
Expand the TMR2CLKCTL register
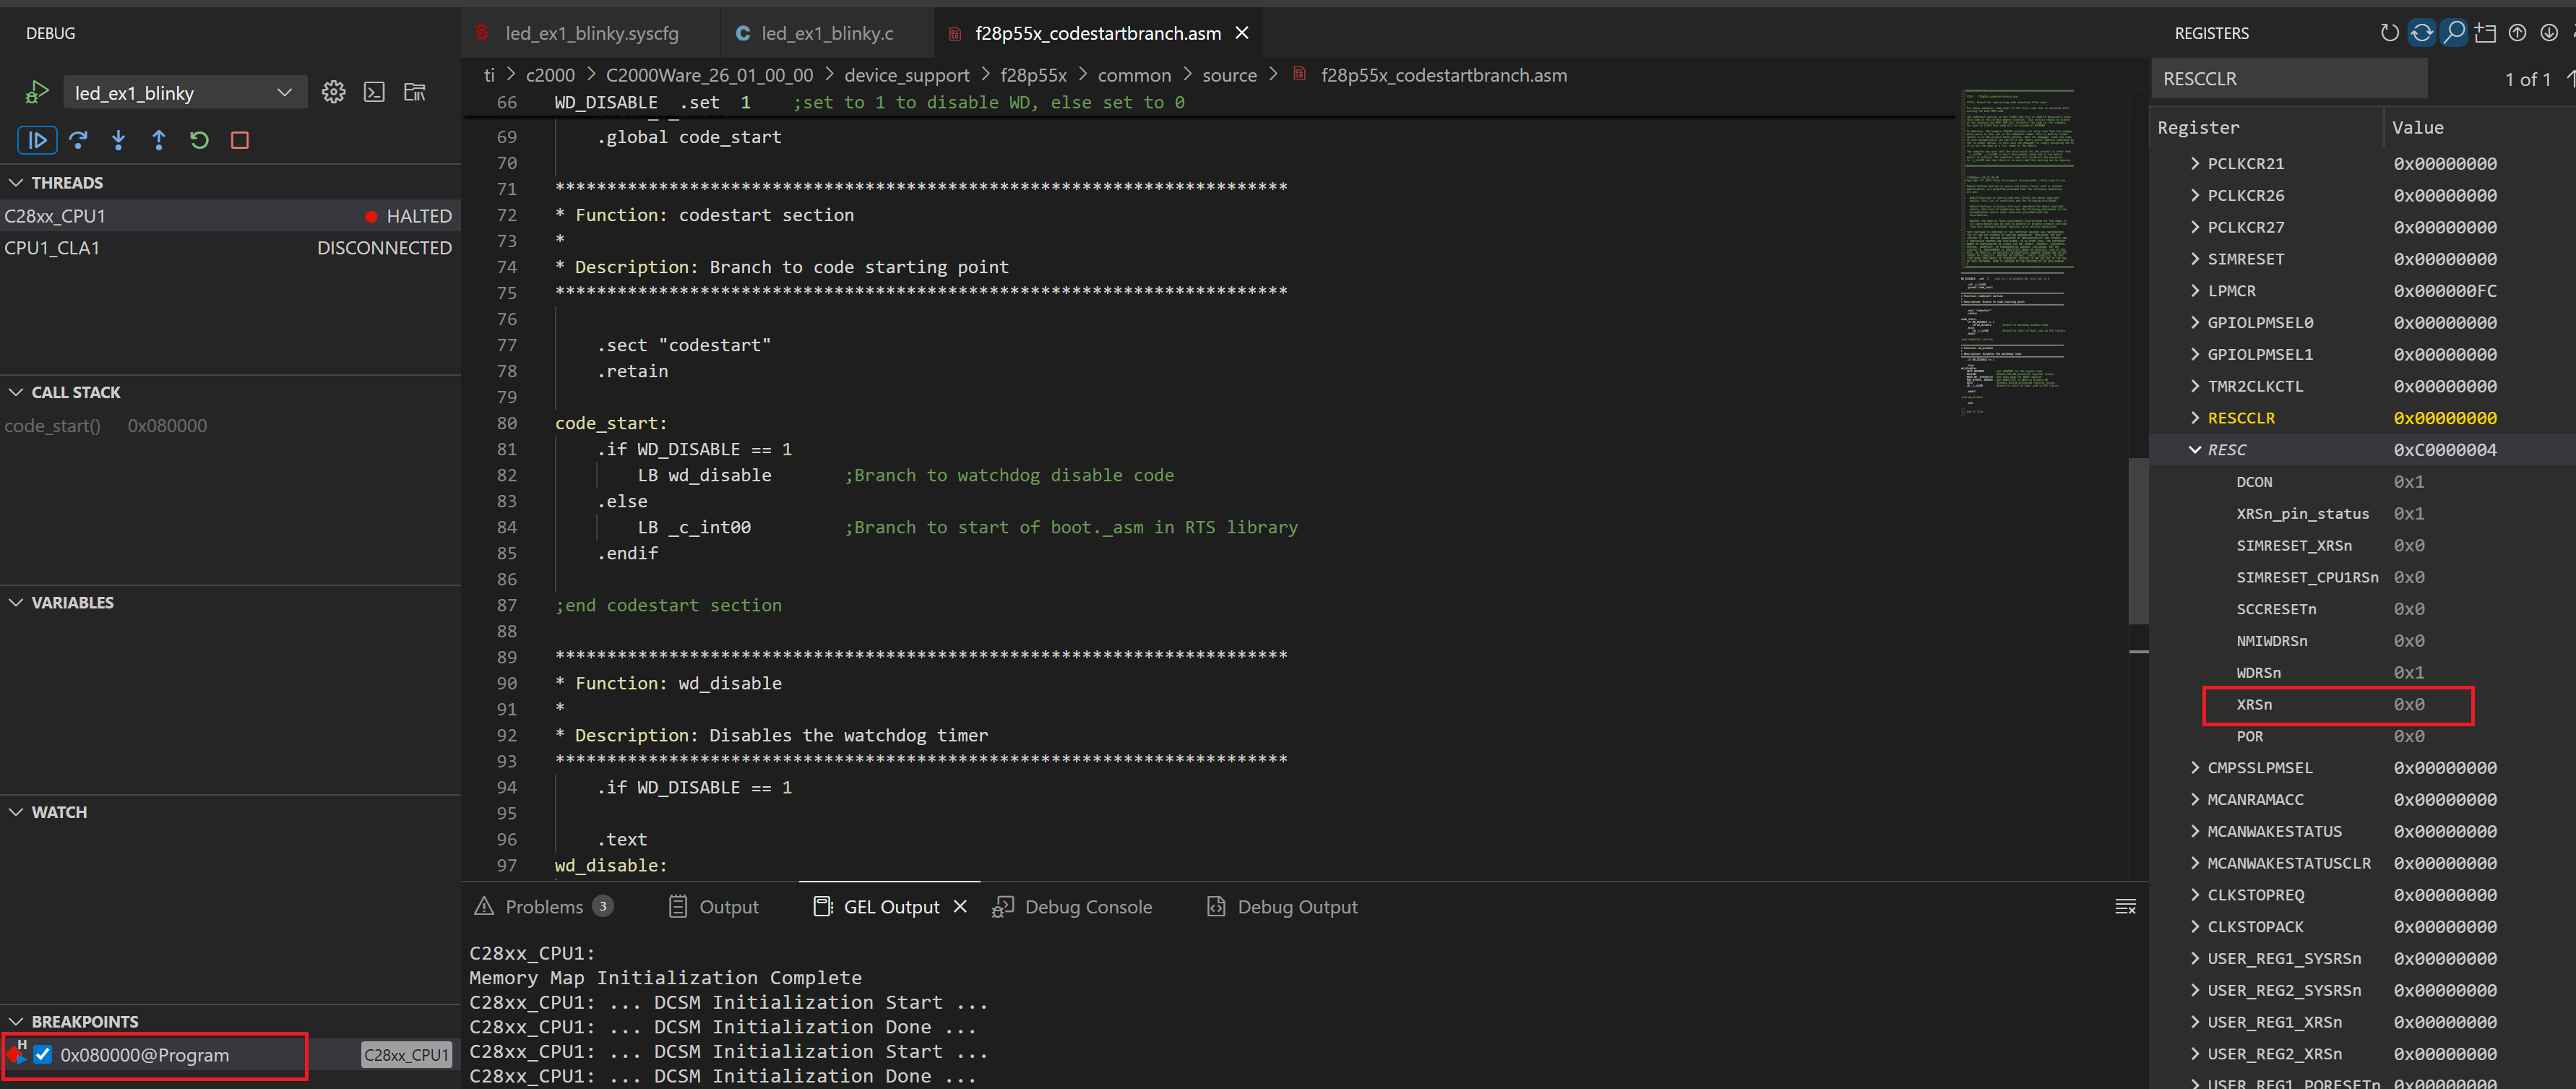click(2195, 386)
